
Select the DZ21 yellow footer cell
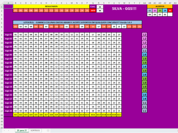click(x=119, y=115)
